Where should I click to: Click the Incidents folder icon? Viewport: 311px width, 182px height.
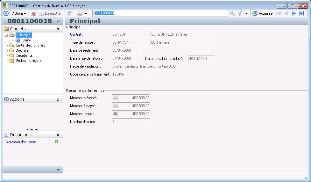click(12, 56)
